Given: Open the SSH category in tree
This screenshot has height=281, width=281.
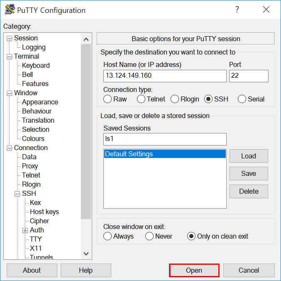Looking at the screenshot, I should click(x=29, y=194).
